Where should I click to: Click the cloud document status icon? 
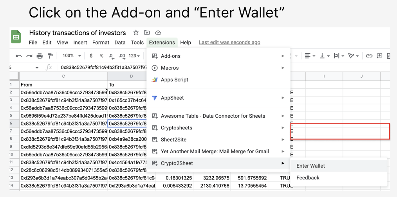158,32
